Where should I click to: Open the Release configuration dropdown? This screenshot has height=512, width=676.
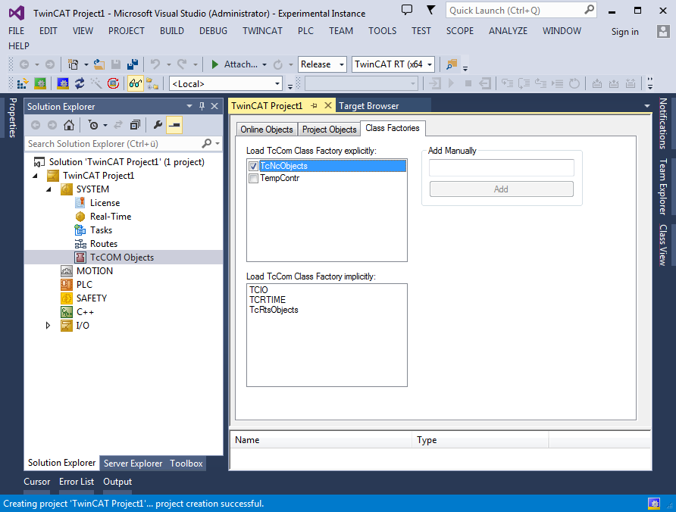click(x=342, y=64)
